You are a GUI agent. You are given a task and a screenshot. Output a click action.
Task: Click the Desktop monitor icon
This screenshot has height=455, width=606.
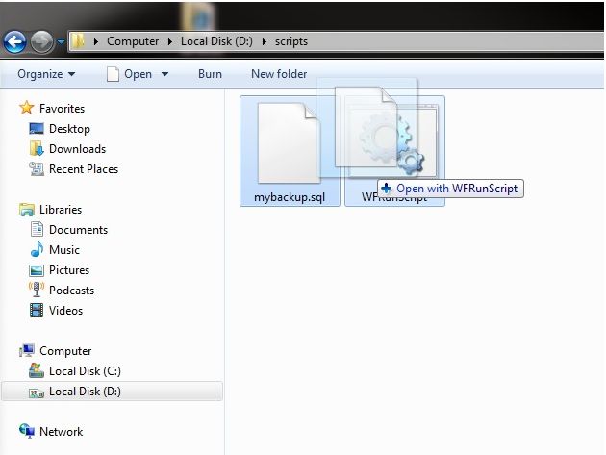point(37,128)
